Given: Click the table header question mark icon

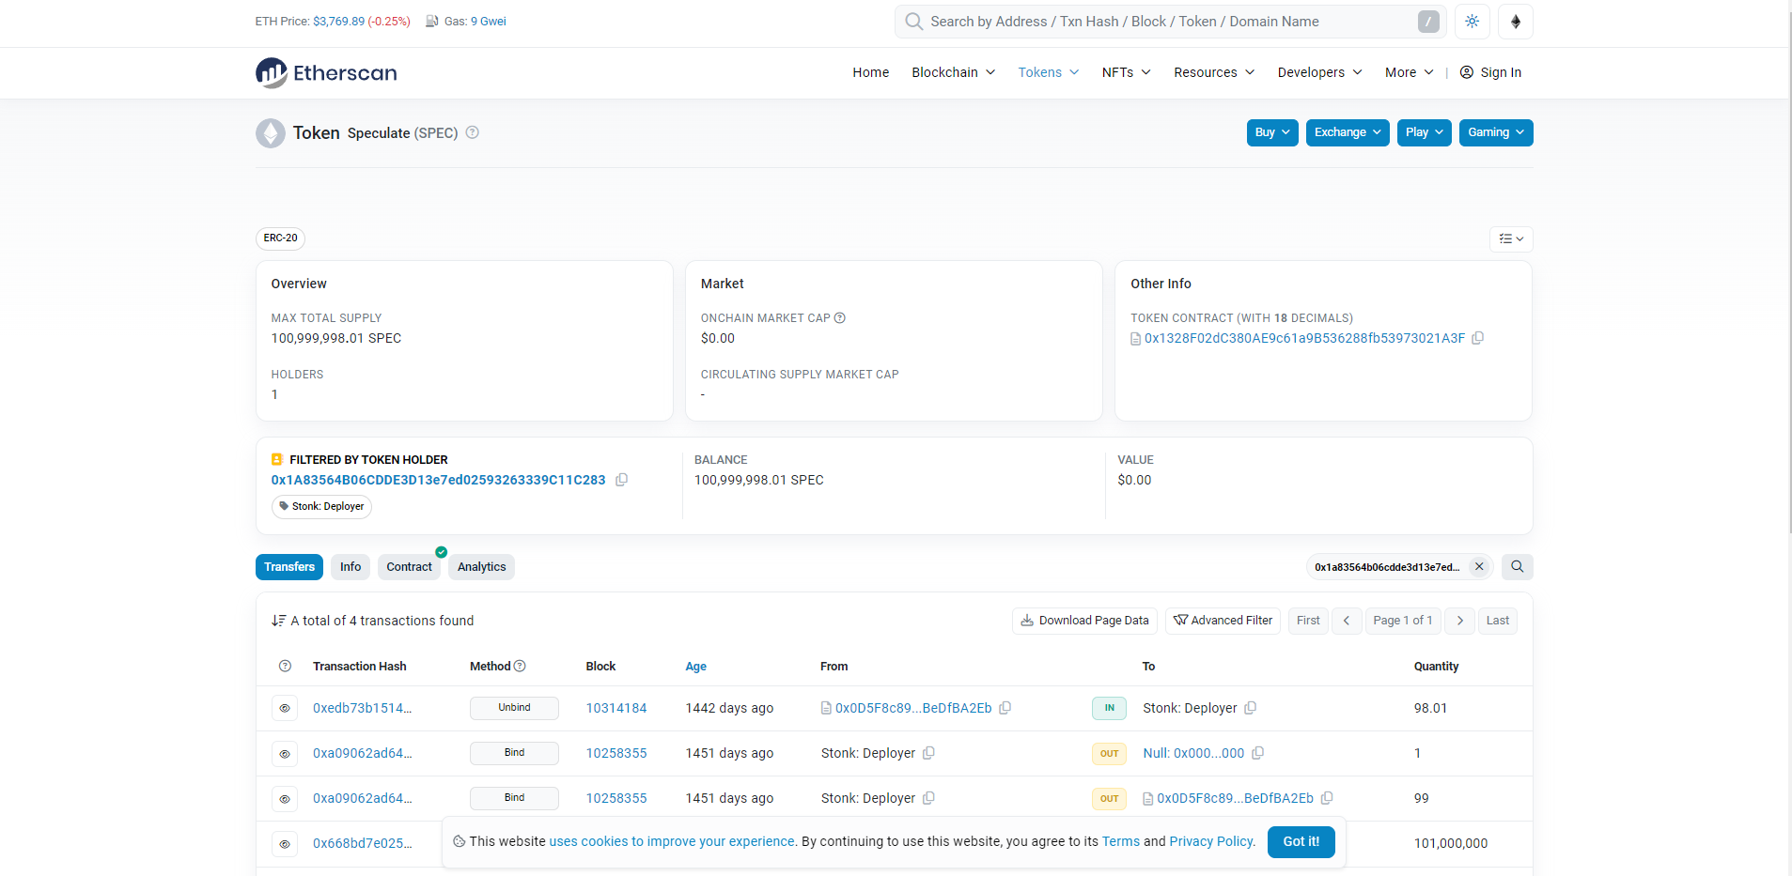Looking at the screenshot, I should (x=285, y=666).
